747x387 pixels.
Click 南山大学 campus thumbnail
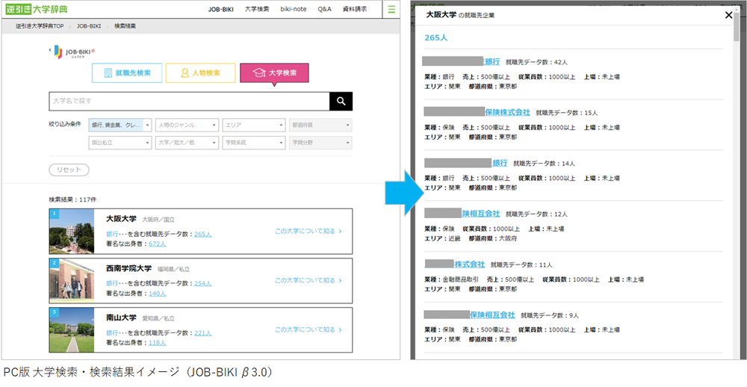pos(72,329)
